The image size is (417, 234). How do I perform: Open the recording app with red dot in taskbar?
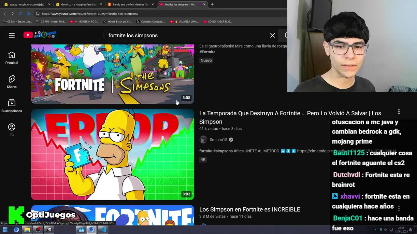point(38,230)
